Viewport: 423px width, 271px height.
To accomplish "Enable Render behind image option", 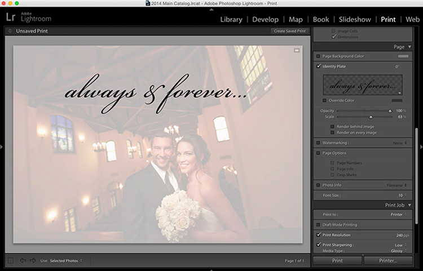I will click(x=332, y=126).
